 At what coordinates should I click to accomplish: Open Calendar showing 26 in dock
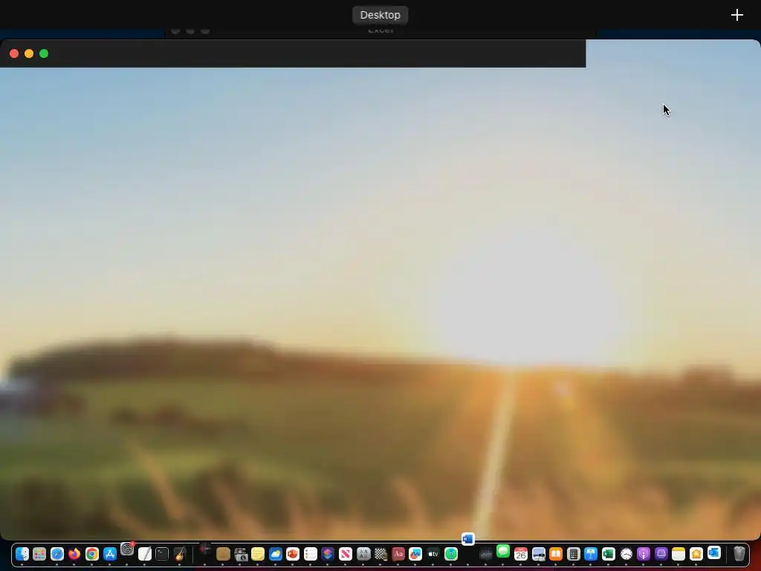[x=521, y=554]
